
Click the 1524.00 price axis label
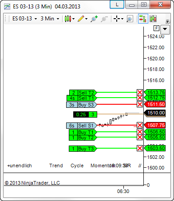tap(156, 36)
